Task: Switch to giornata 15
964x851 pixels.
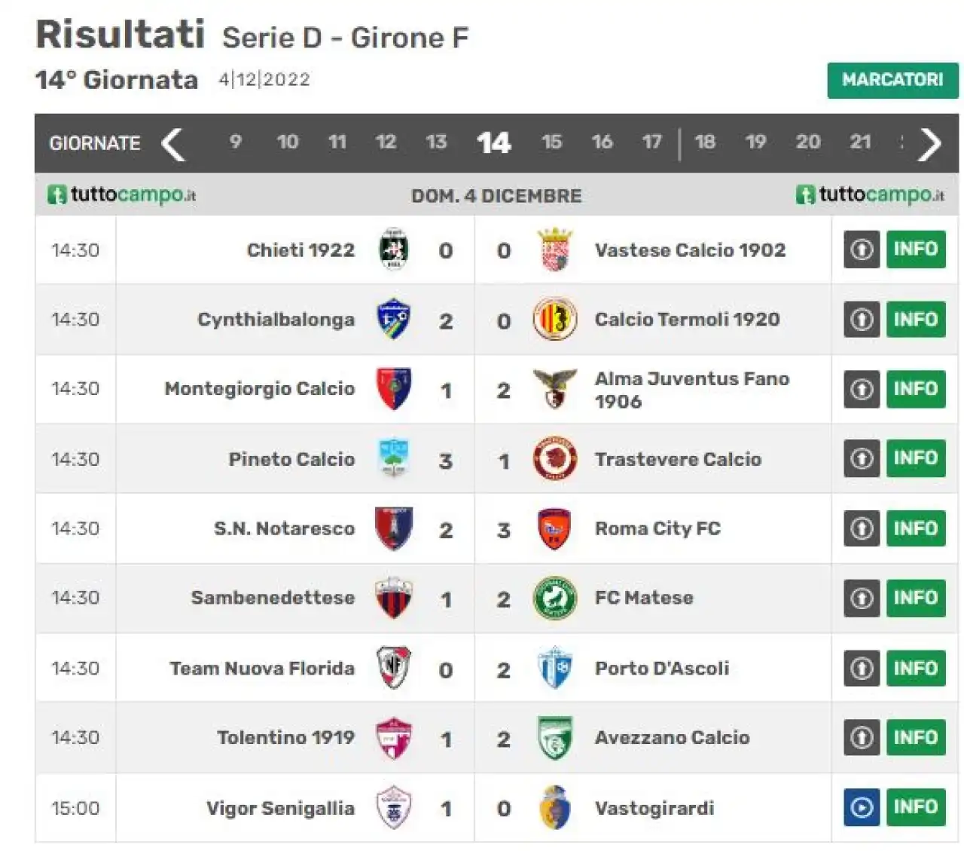Action: pos(551,142)
